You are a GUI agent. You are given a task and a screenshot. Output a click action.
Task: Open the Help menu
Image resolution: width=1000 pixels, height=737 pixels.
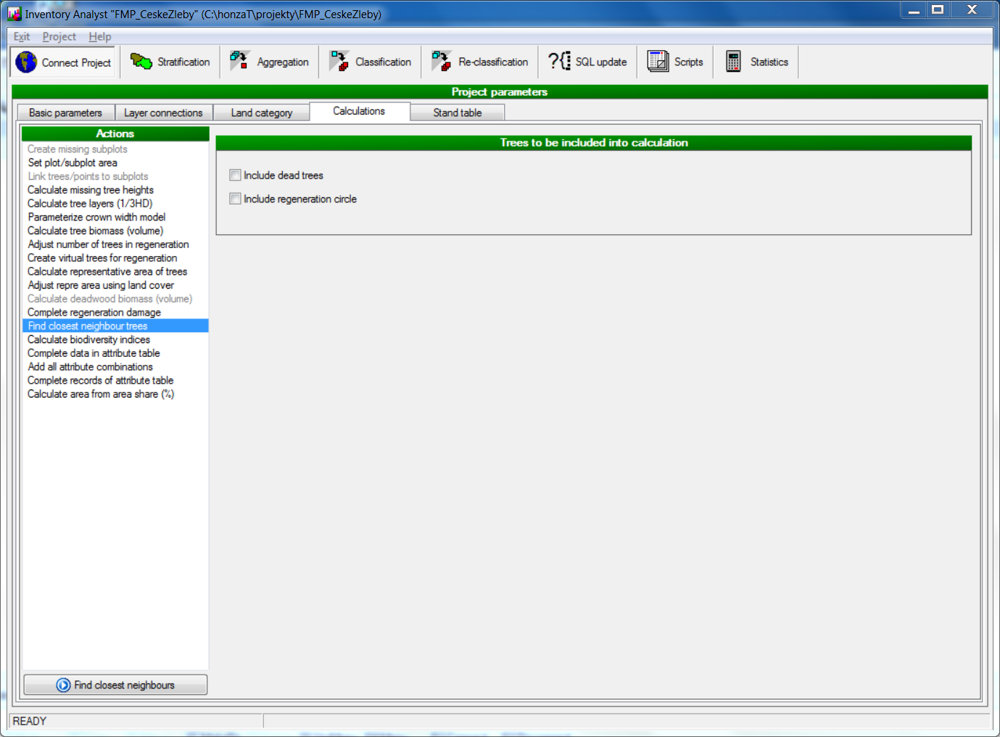click(x=100, y=37)
